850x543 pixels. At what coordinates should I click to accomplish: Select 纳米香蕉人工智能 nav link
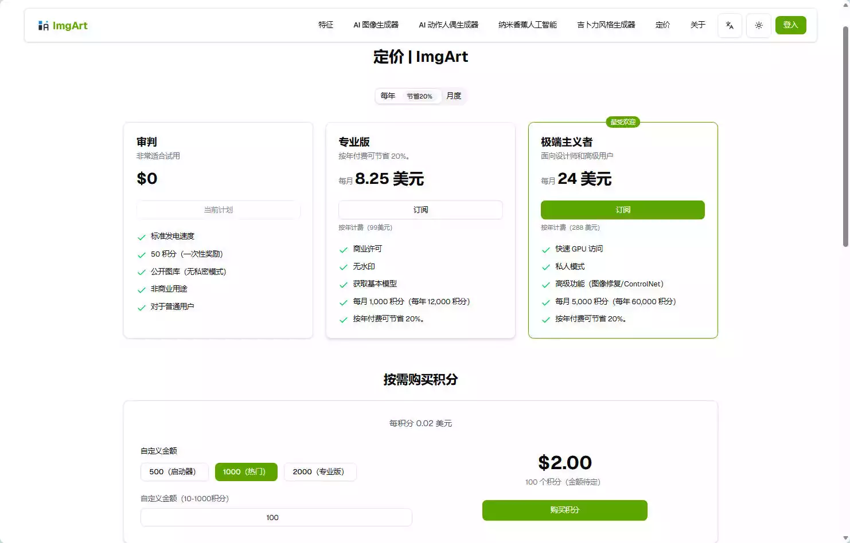528,25
